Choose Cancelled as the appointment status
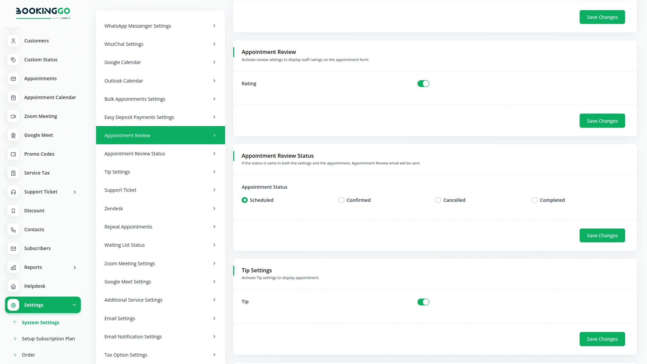This screenshot has height=364, width=647. (437, 200)
